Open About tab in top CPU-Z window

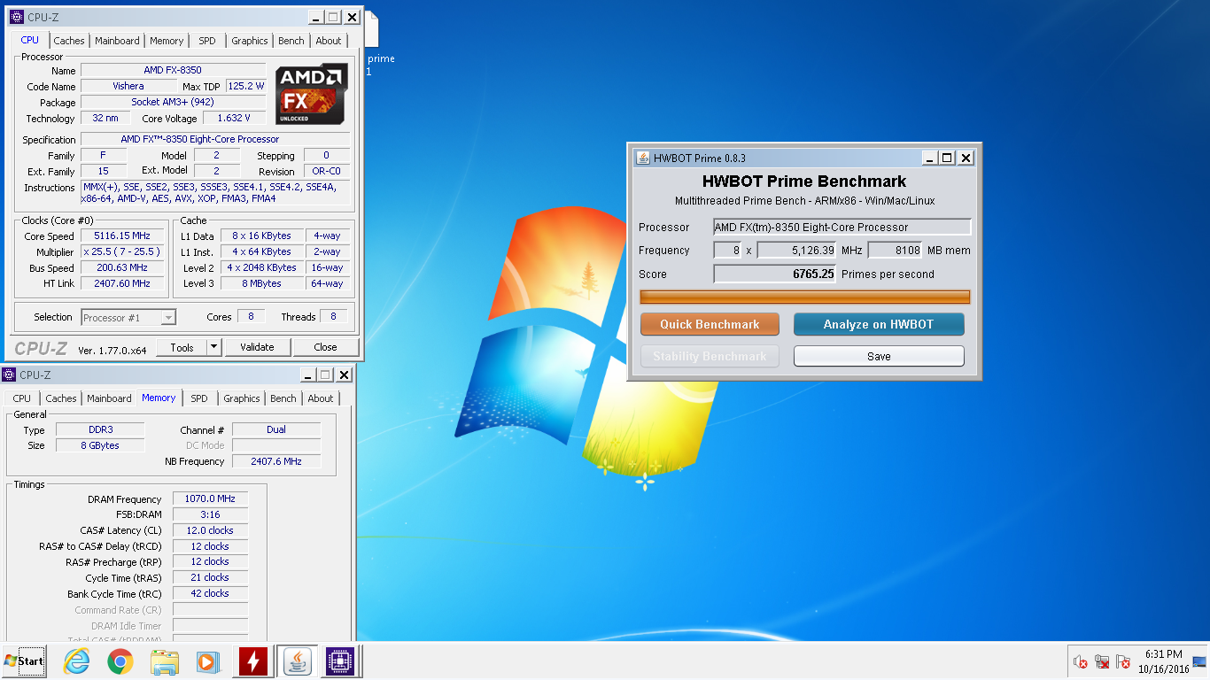point(329,41)
